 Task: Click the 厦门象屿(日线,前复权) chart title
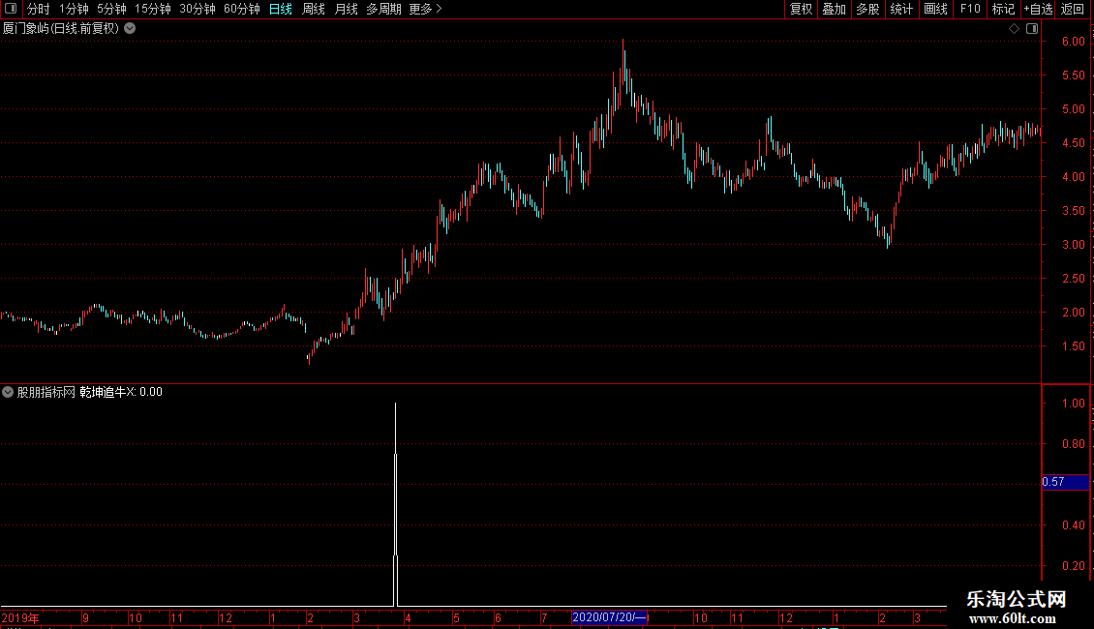coord(61,29)
